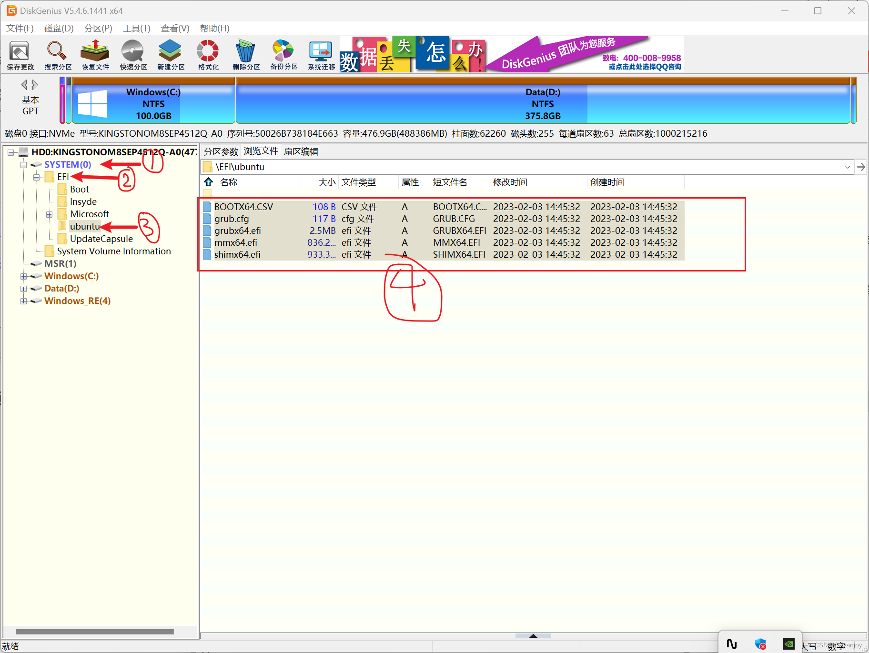
Task: Click the NVIDIA tray icon in taskbar
Action: [789, 644]
